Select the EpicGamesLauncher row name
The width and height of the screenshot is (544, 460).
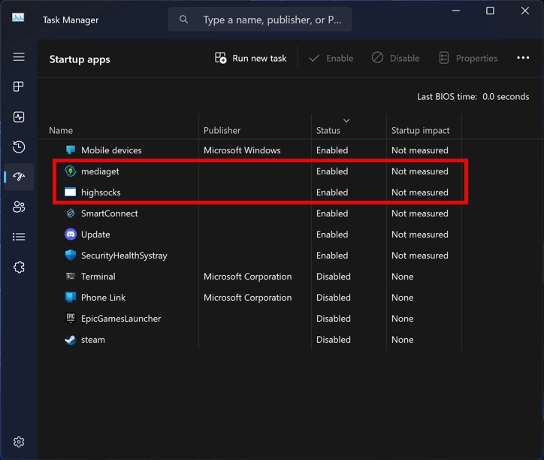(x=121, y=319)
